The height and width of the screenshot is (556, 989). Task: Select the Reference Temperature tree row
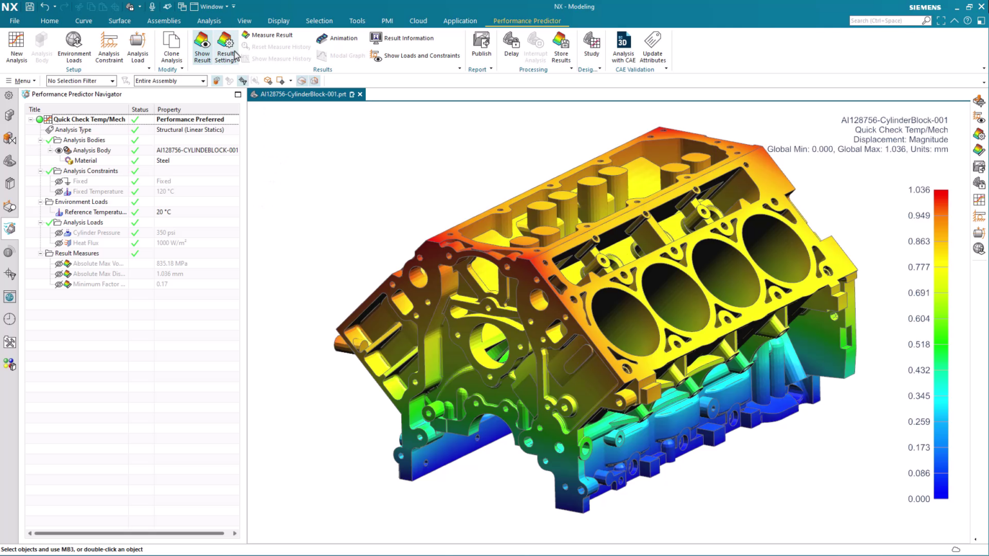point(132,212)
